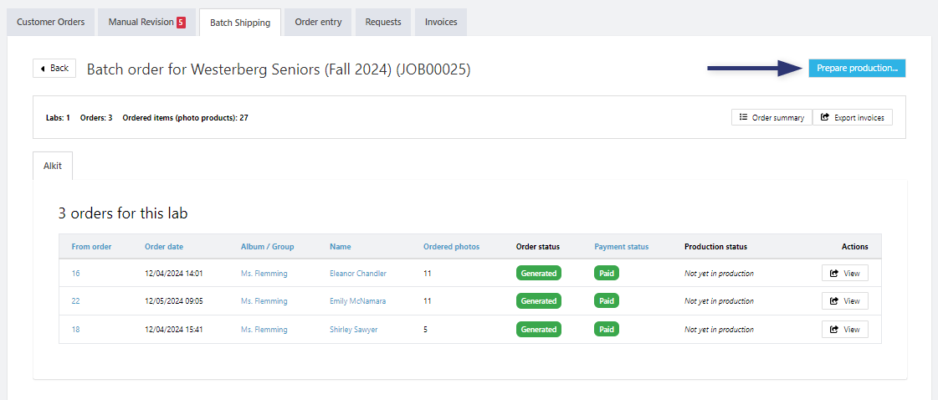Image resolution: width=938 pixels, height=400 pixels.
Task: Open Eleanor Chandler customer link
Action: 358,274
